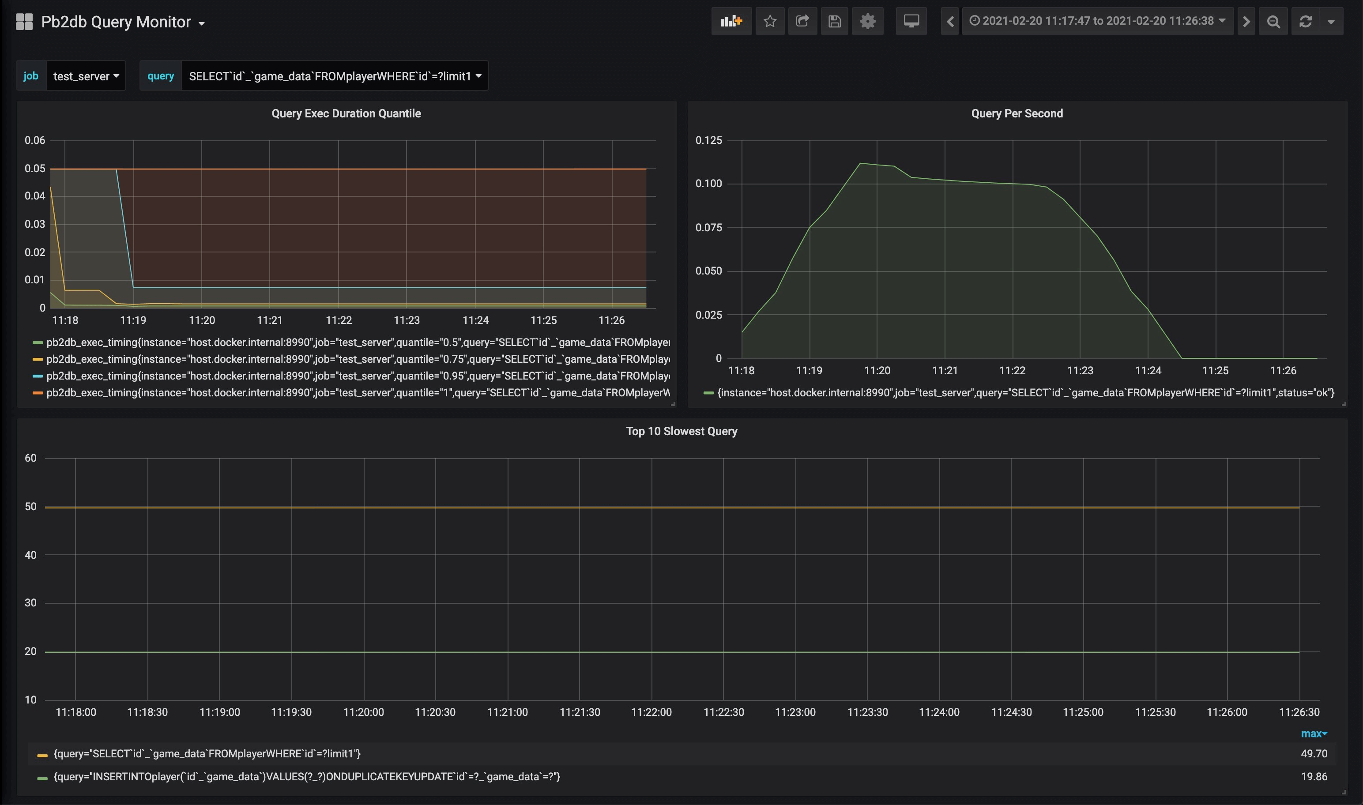Shift time range forward with right chevron
The width and height of the screenshot is (1363, 805).
1246,22
